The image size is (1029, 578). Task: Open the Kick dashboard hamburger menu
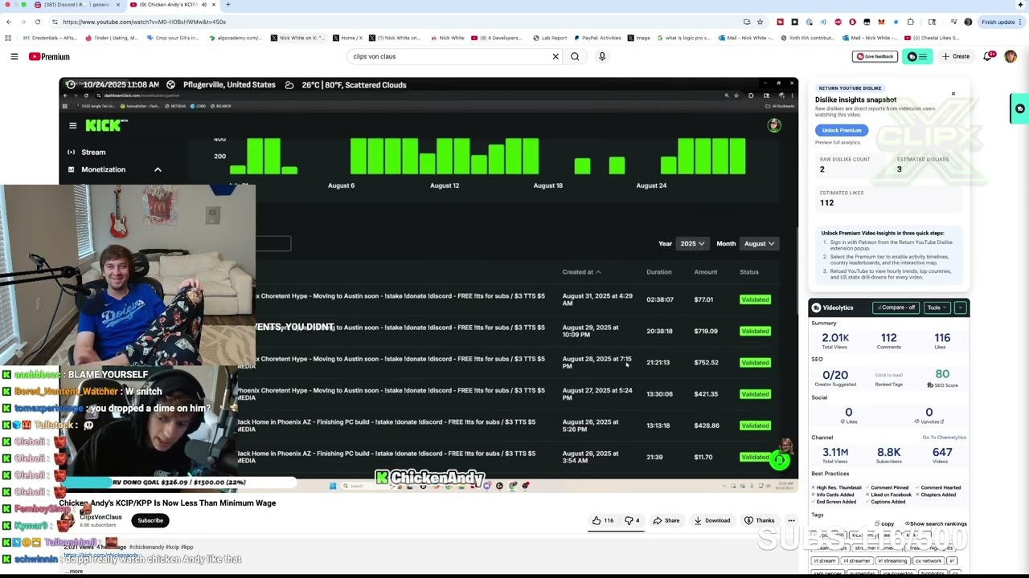[x=72, y=125]
